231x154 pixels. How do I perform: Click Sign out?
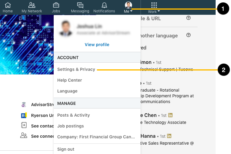click(x=66, y=149)
